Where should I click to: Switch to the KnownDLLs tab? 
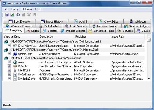[108, 21]
